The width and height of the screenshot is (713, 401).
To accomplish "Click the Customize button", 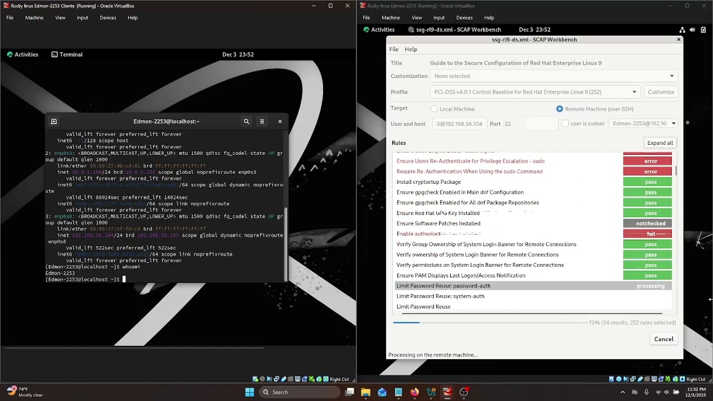I will pos(661,92).
